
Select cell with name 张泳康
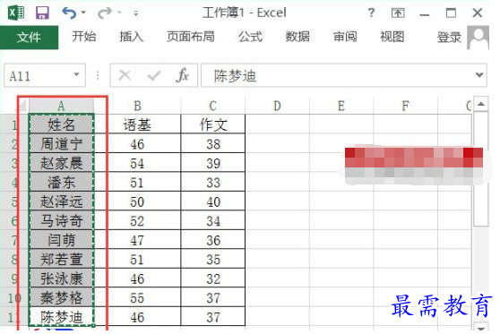click(61, 278)
